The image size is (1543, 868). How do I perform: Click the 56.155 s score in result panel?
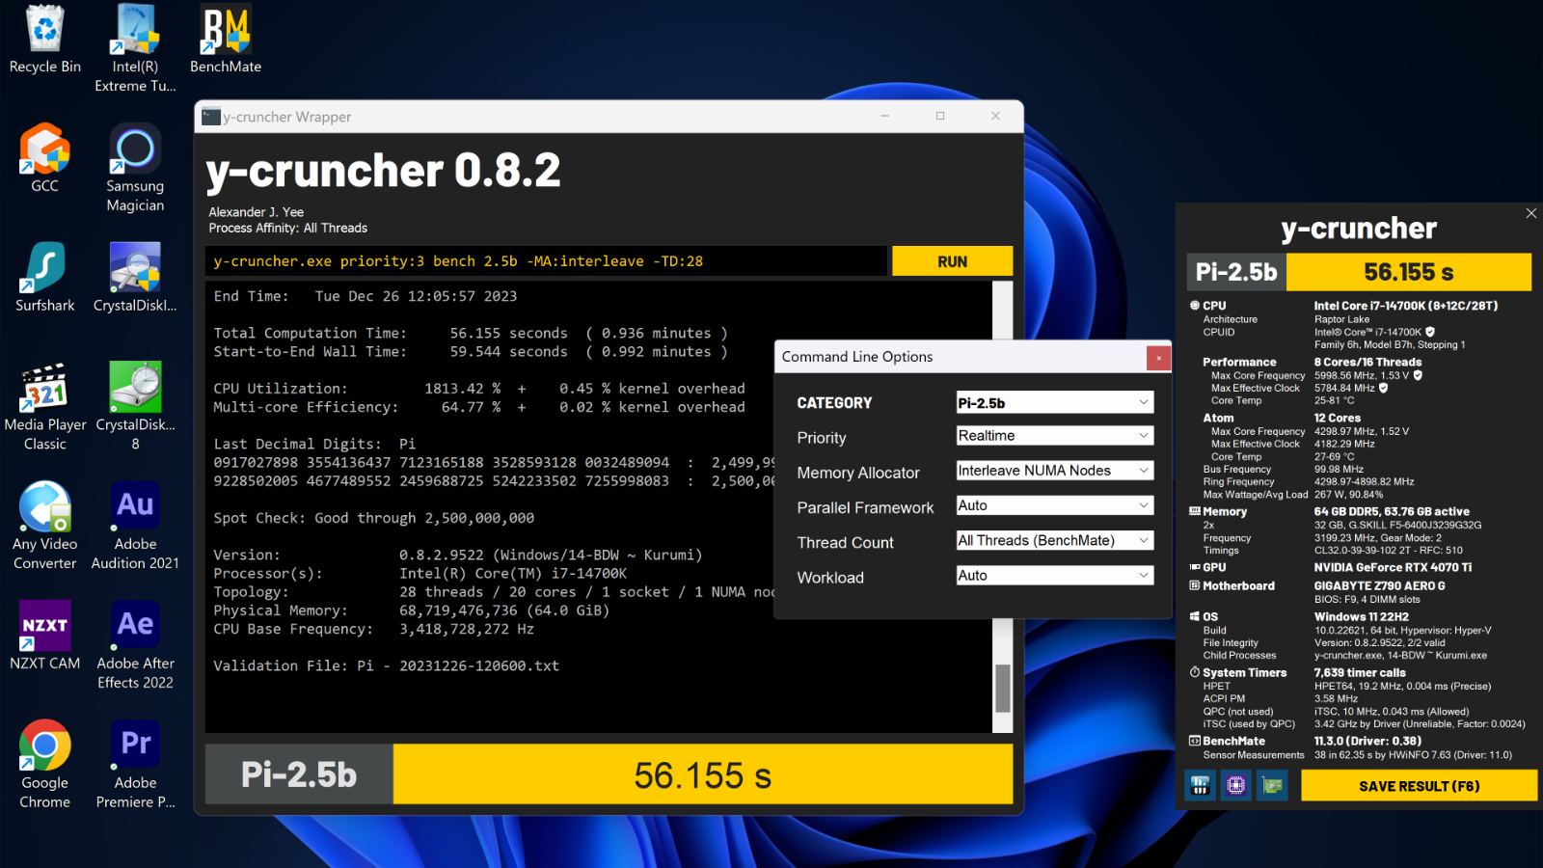click(1409, 272)
